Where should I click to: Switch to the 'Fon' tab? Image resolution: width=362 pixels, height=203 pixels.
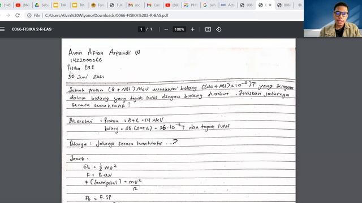(x=98, y=5)
